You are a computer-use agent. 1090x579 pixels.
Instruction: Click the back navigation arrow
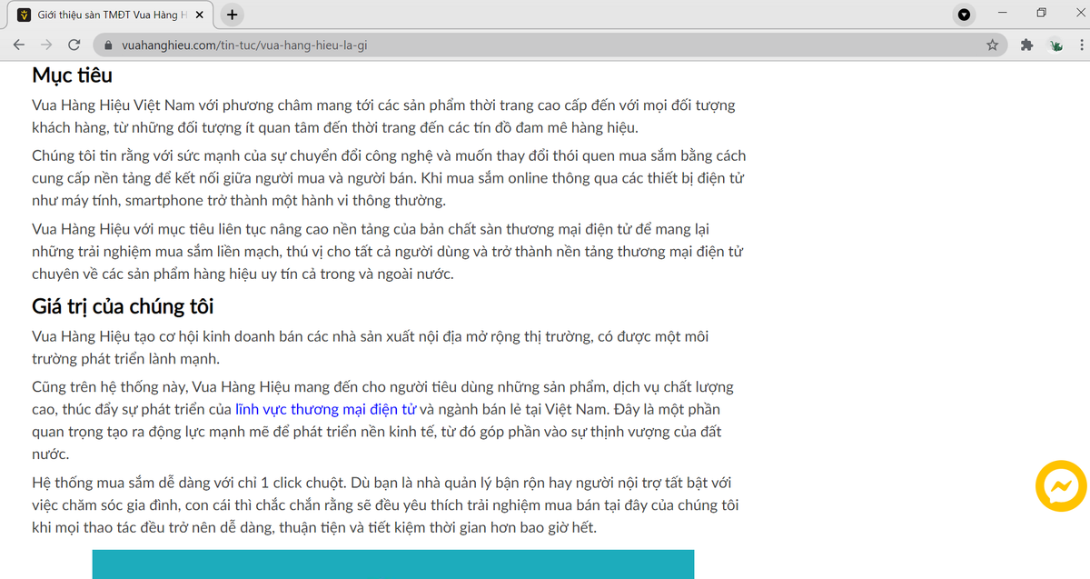pos(19,44)
